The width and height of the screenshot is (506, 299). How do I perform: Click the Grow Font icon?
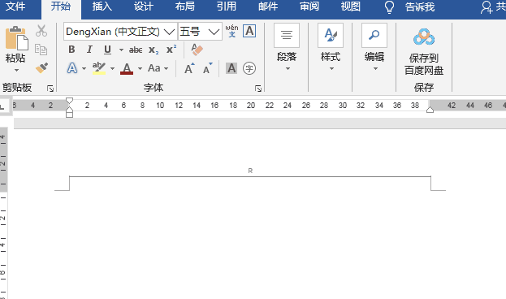[x=189, y=68]
